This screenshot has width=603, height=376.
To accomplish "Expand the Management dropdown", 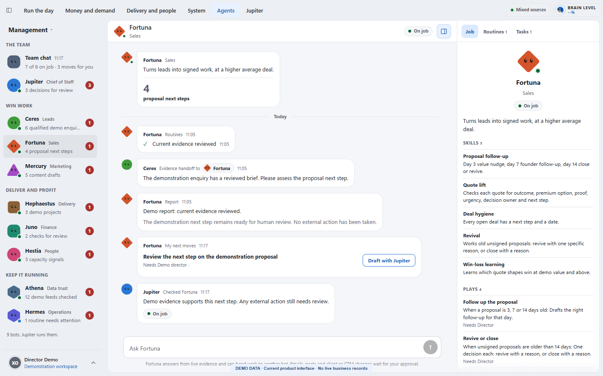I will (x=31, y=30).
